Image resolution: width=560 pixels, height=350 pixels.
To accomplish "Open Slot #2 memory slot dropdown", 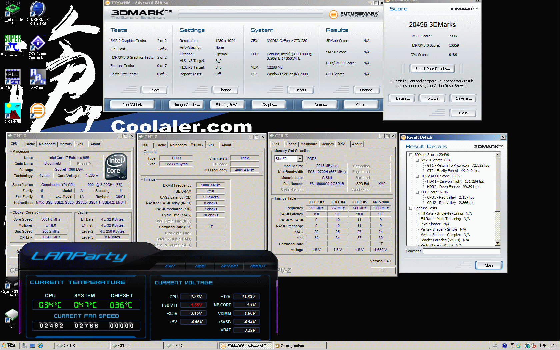I will [300, 159].
